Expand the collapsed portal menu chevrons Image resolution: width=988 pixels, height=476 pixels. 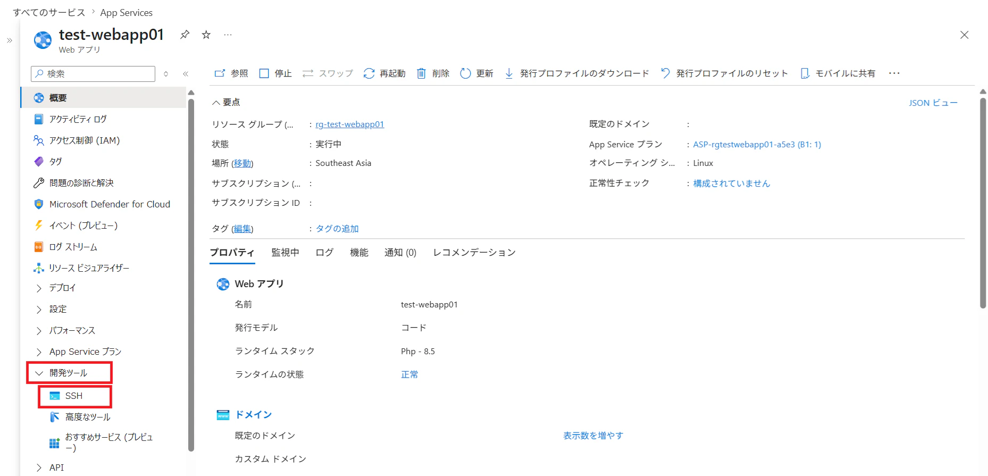click(10, 40)
